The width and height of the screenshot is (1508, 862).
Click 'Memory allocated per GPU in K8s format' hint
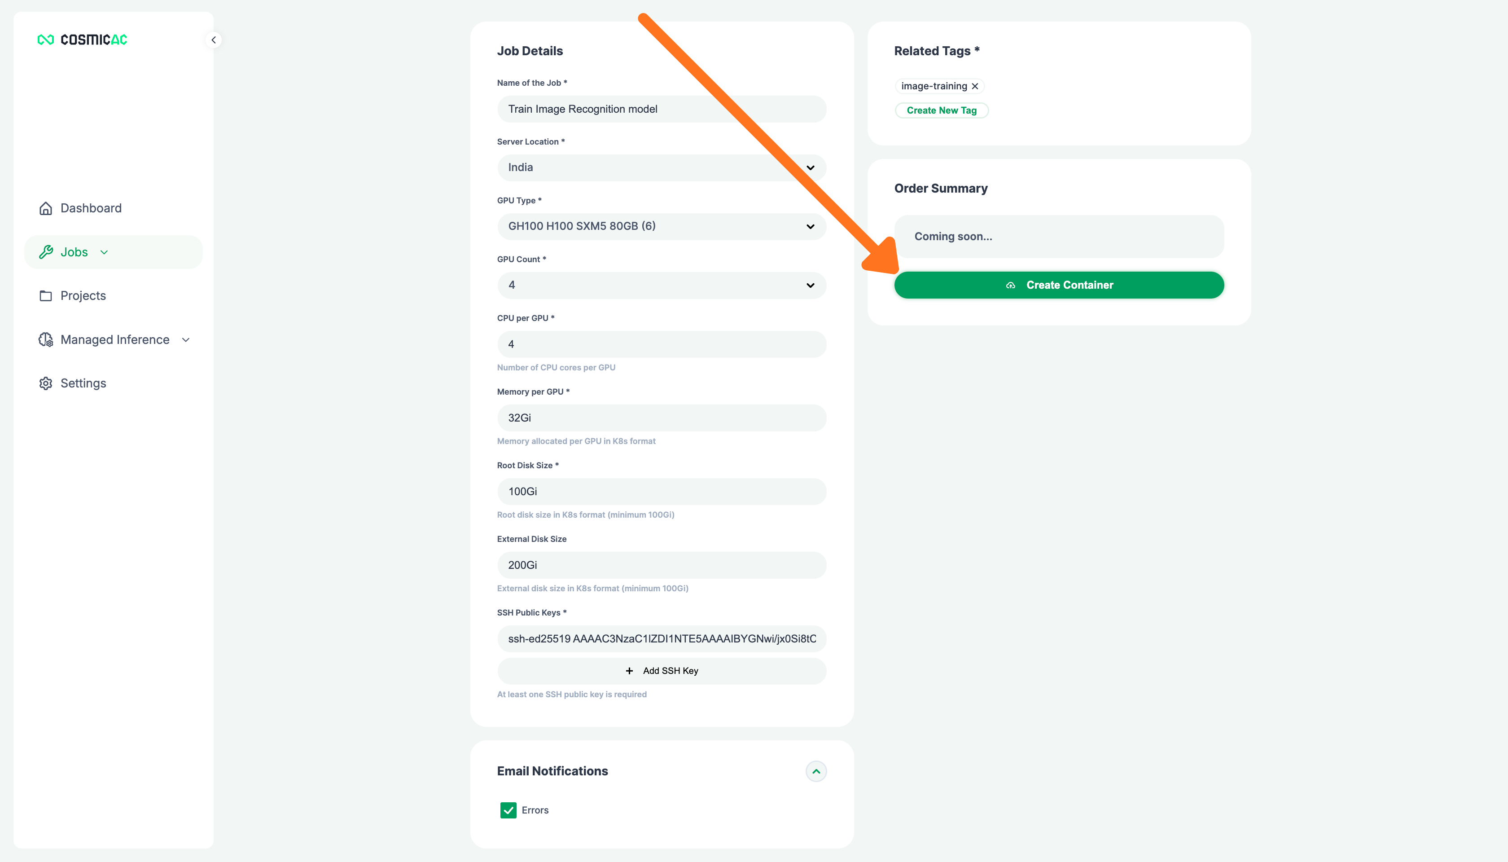(576, 442)
